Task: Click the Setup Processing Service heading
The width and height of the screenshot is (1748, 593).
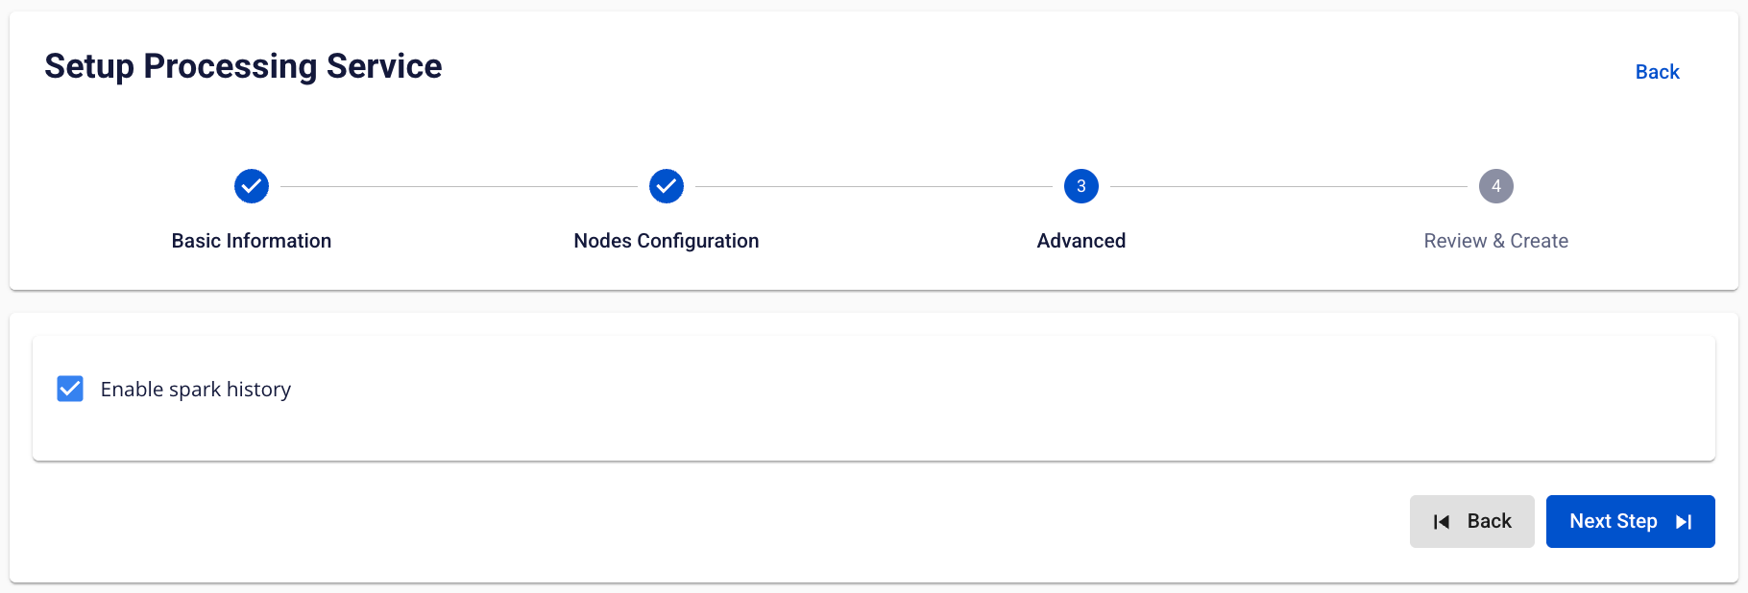Action: (x=243, y=66)
